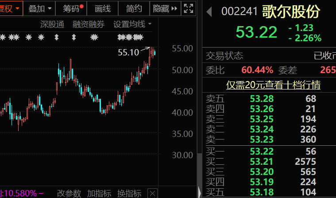The image size is (336, 198).
Task: Toggle fullscreen chart view icon
Action: 189,8
